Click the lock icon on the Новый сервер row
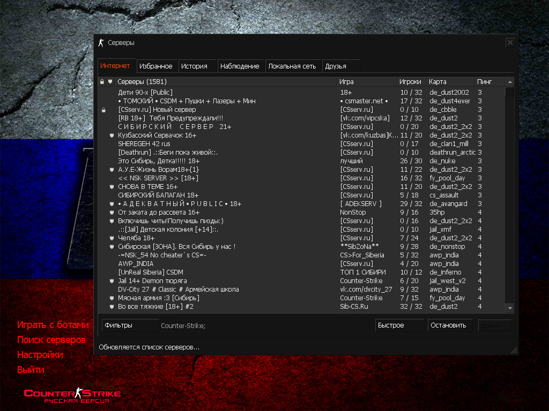 (x=103, y=110)
